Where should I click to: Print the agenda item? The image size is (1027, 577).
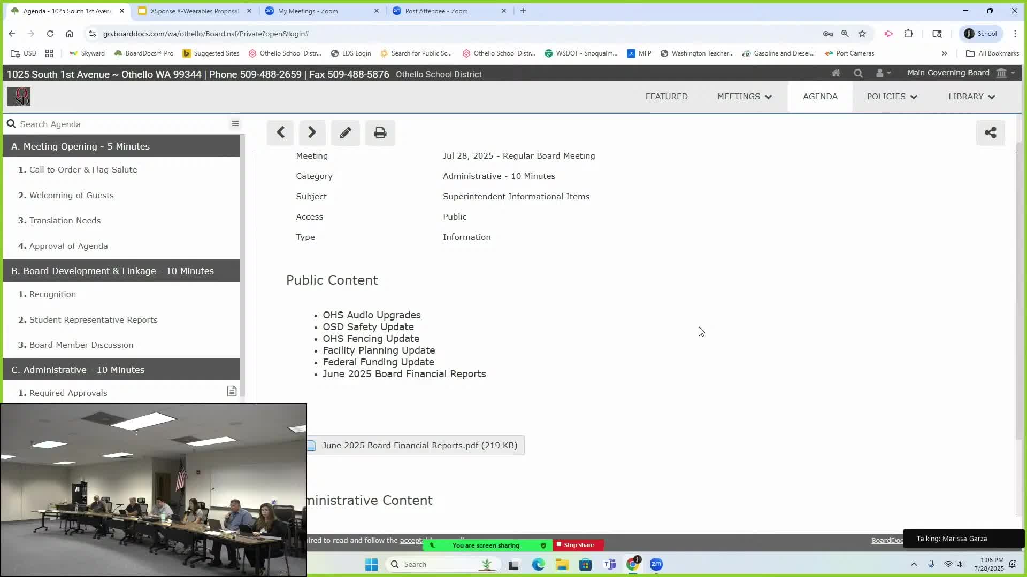click(380, 132)
